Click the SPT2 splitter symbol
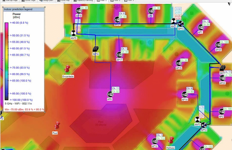 tap(204, 125)
